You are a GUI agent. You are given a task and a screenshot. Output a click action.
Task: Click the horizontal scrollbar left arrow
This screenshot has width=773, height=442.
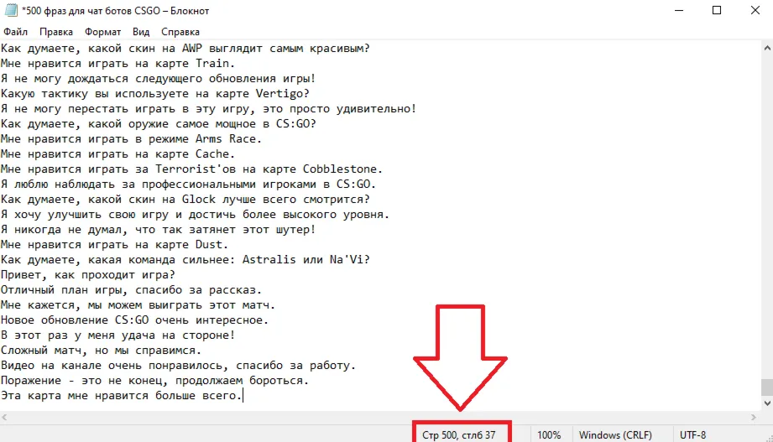pos(4,418)
